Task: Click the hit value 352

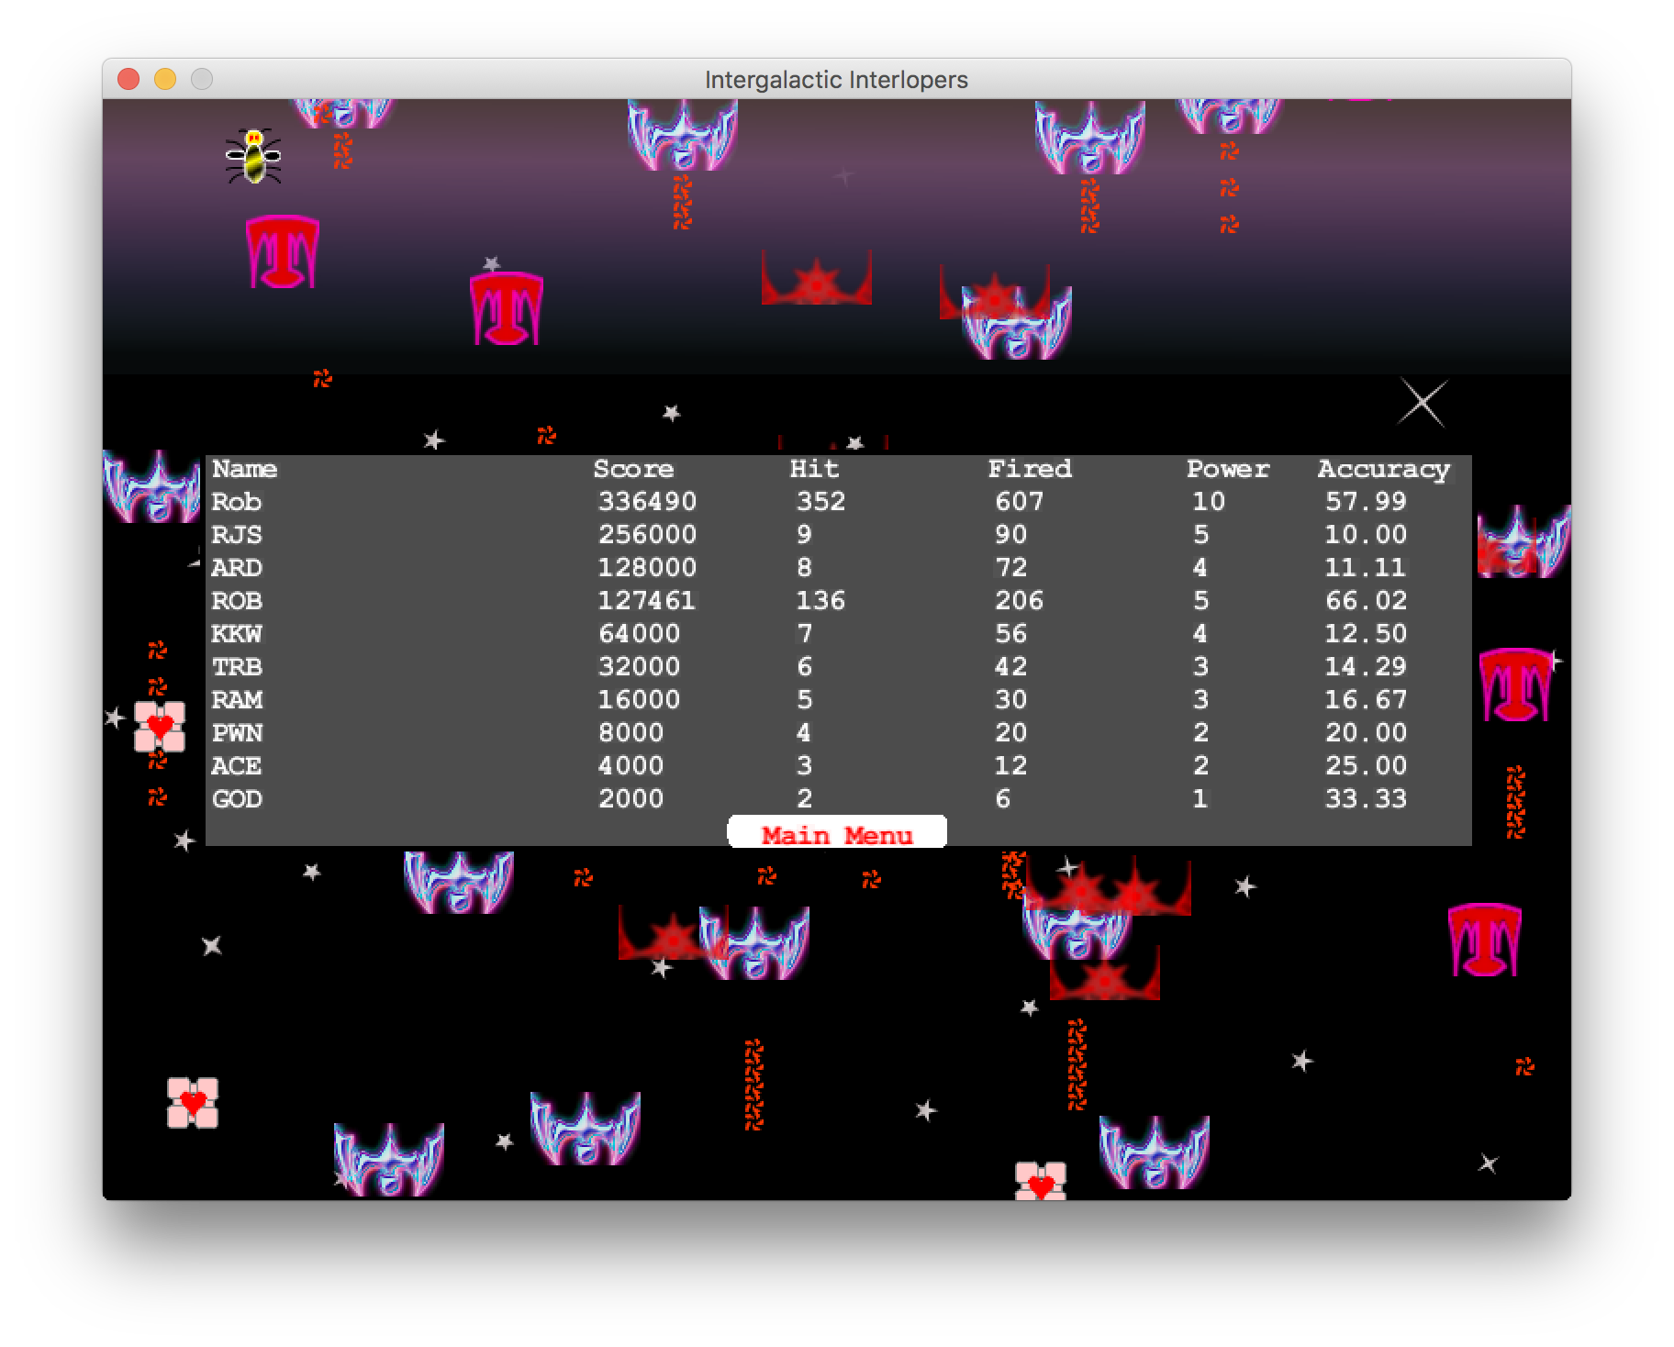Action: point(820,502)
